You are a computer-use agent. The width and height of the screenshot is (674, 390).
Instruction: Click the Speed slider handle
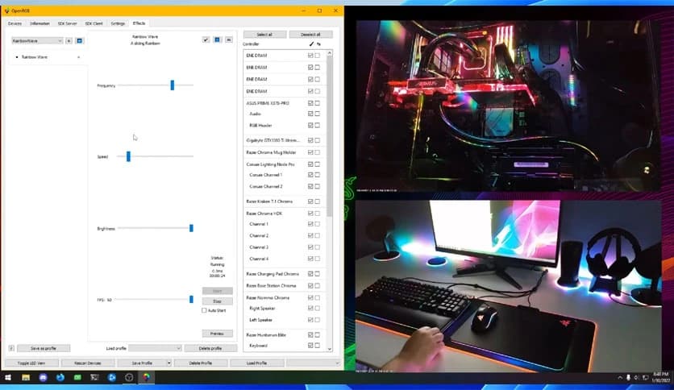tap(128, 156)
